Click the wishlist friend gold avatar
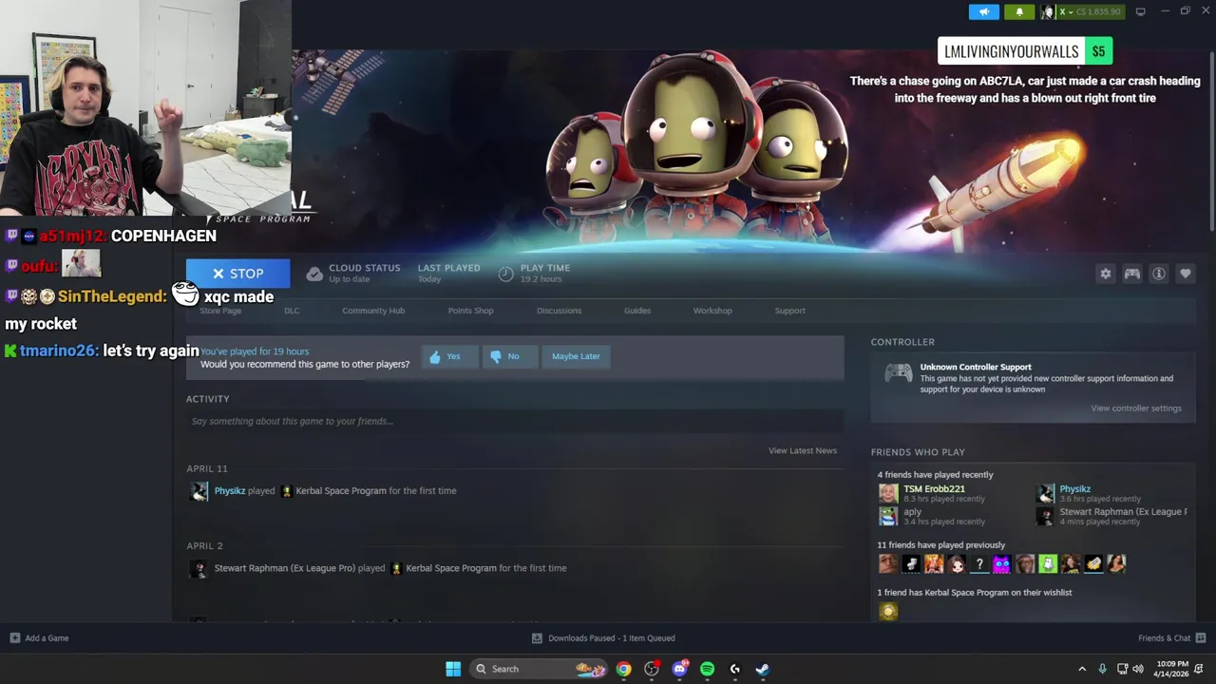The width and height of the screenshot is (1216, 684). (x=888, y=611)
